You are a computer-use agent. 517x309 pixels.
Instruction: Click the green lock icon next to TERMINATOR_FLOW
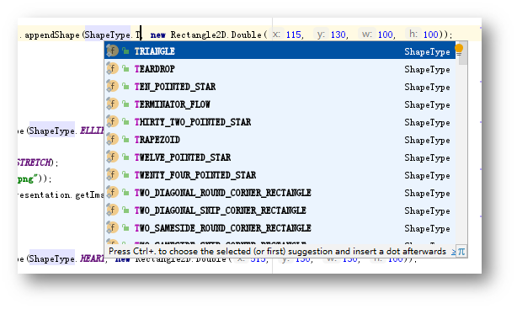pyautogui.click(x=125, y=104)
